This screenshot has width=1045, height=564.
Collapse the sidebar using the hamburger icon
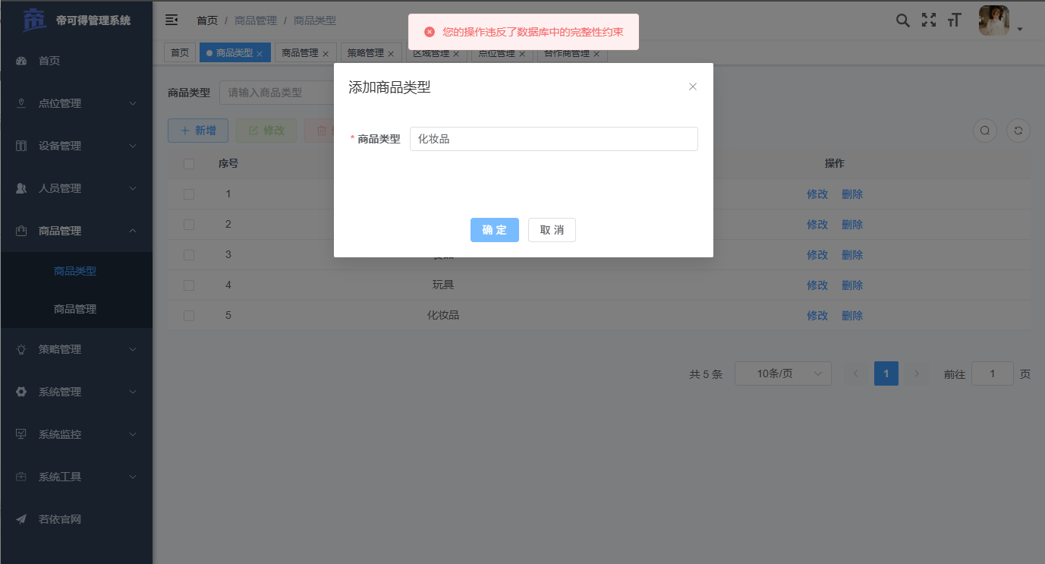pos(172,20)
